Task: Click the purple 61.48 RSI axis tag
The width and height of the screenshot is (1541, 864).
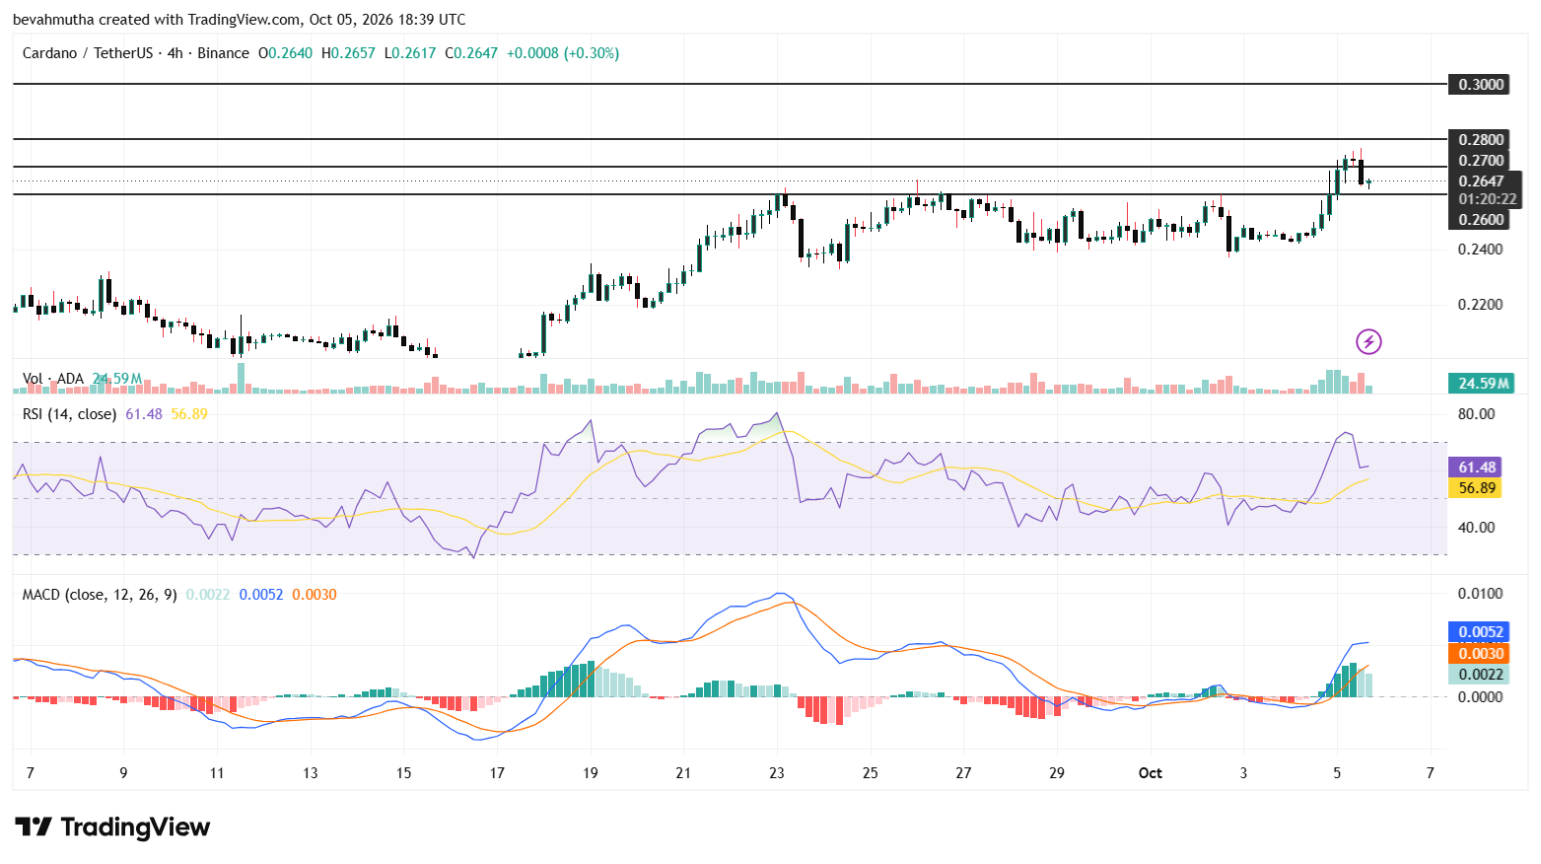Action: (x=1475, y=468)
